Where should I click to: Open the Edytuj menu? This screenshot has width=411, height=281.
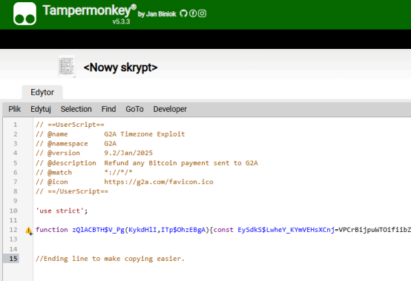click(41, 109)
